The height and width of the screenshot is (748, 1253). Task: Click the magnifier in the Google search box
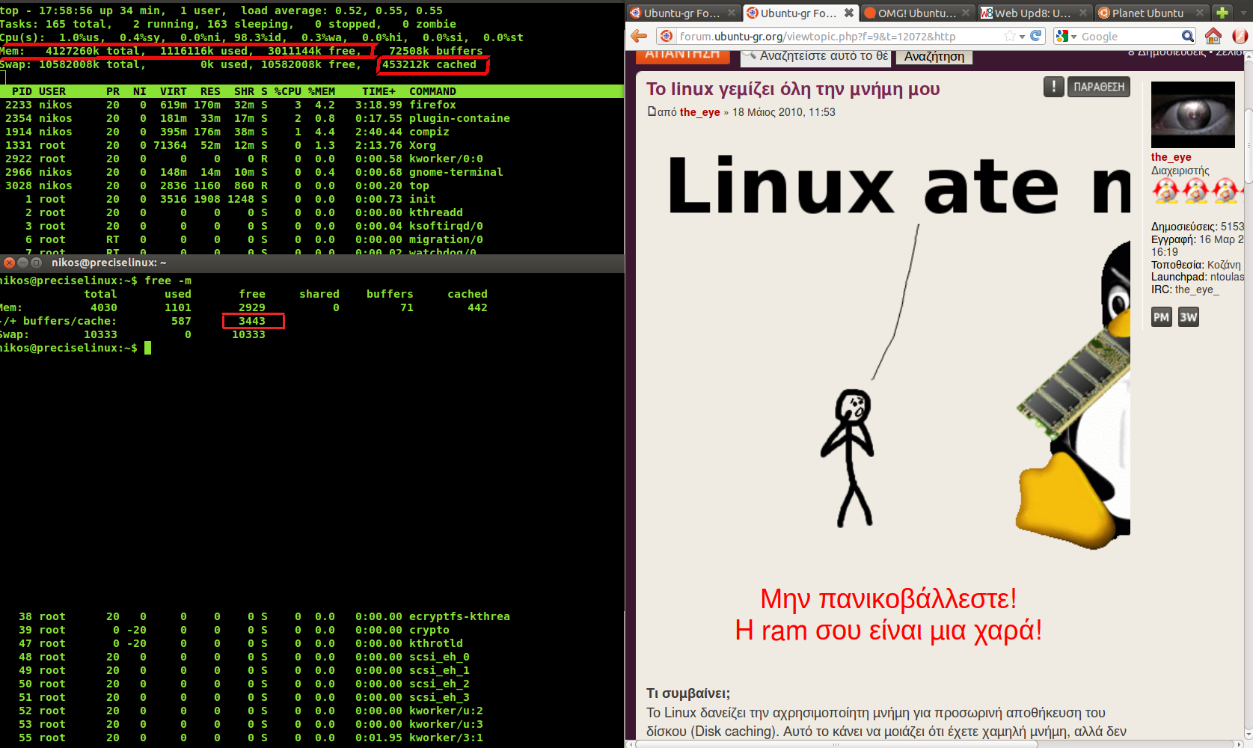tap(1187, 36)
